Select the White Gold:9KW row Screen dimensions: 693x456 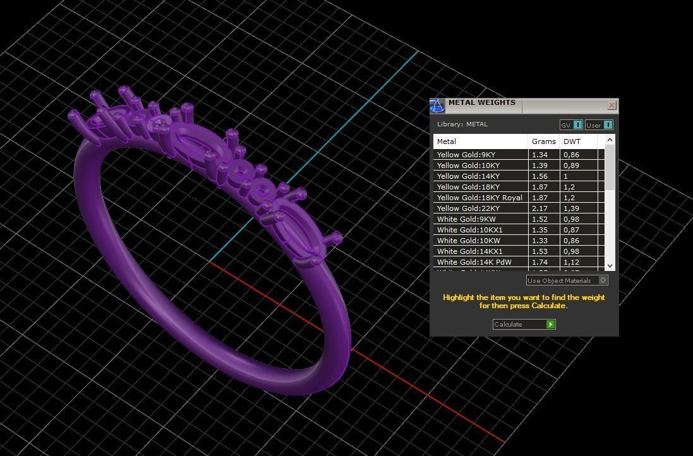coord(519,219)
